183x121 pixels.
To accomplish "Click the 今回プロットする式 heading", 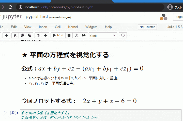I will [x=79, y=101].
